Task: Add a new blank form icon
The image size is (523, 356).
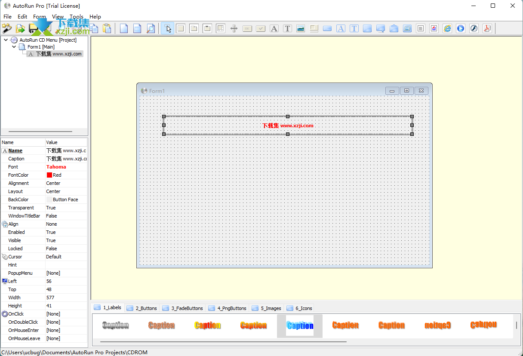Action: tap(124, 29)
